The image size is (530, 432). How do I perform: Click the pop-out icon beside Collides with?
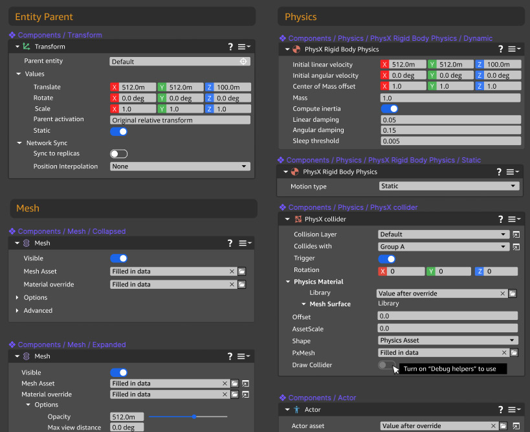point(516,247)
